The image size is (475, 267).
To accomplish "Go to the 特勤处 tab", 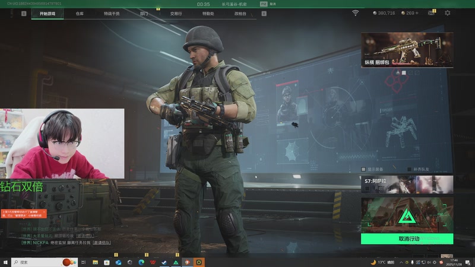I will click(208, 14).
